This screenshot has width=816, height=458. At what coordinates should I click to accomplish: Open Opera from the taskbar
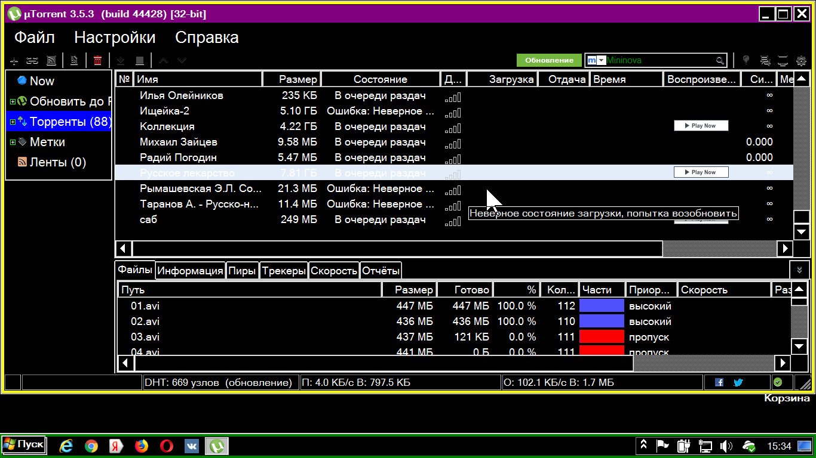coord(166,445)
